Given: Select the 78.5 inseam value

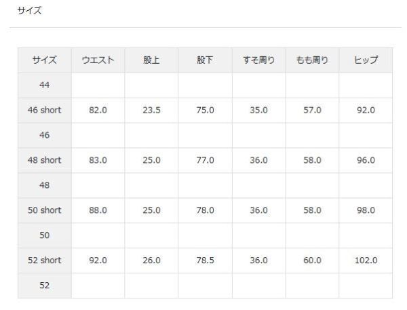Looking at the screenshot, I should click(x=205, y=260).
